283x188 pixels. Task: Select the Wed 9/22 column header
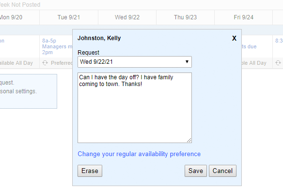tap(127, 17)
